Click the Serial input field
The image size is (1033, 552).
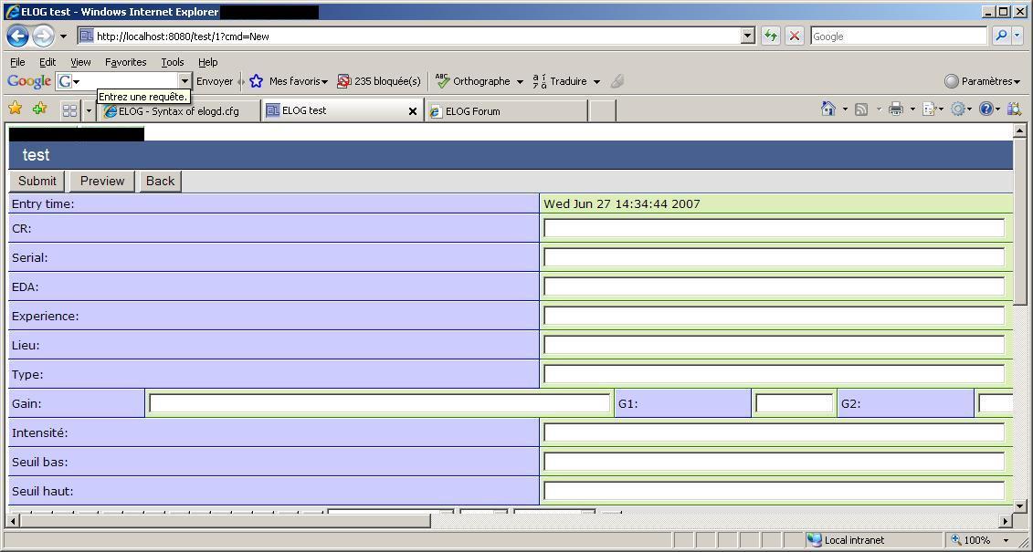pyautogui.click(x=775, y=257)
